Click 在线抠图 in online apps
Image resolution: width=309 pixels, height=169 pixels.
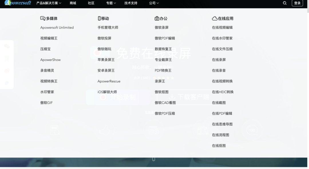click(x=219, y=146)
